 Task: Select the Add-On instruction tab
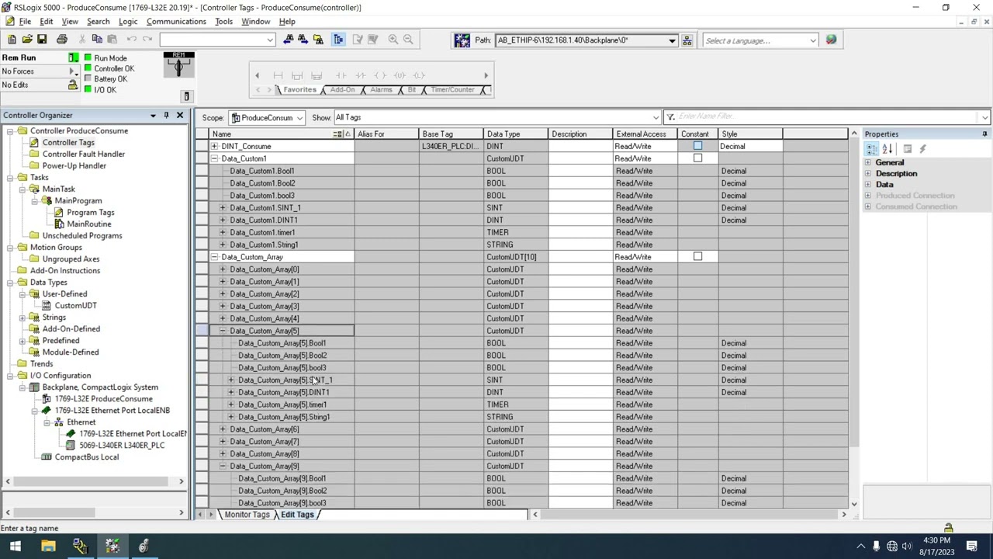point(342,90)
